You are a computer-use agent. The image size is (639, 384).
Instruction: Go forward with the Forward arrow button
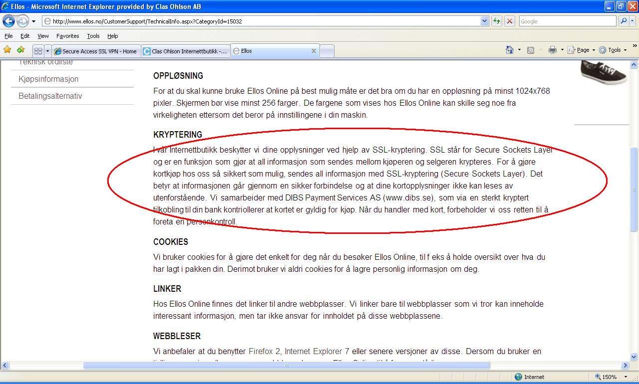click(x=22, y=21)
